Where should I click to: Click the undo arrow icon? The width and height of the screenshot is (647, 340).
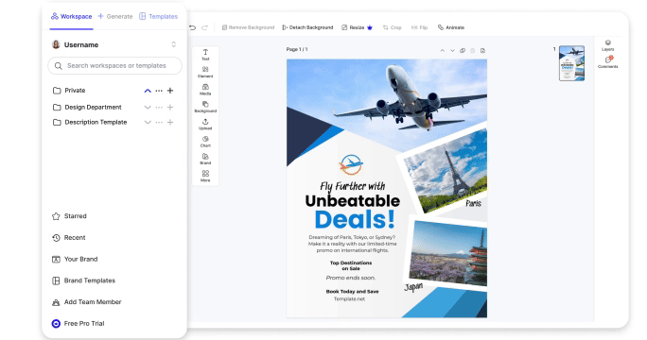(x=193, y=27)
